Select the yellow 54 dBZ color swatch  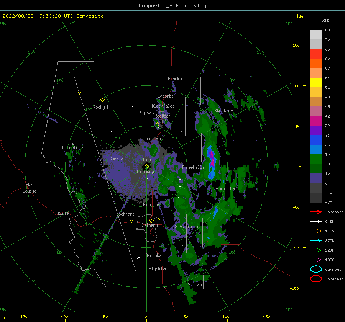[316, 82]
